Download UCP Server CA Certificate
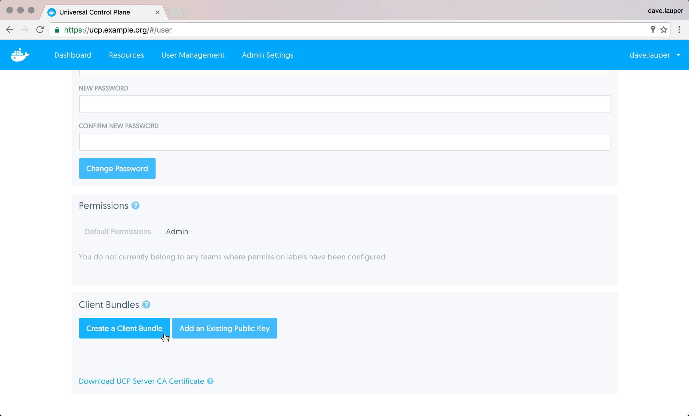Viewport: 689px width, 416px height. 141,381
